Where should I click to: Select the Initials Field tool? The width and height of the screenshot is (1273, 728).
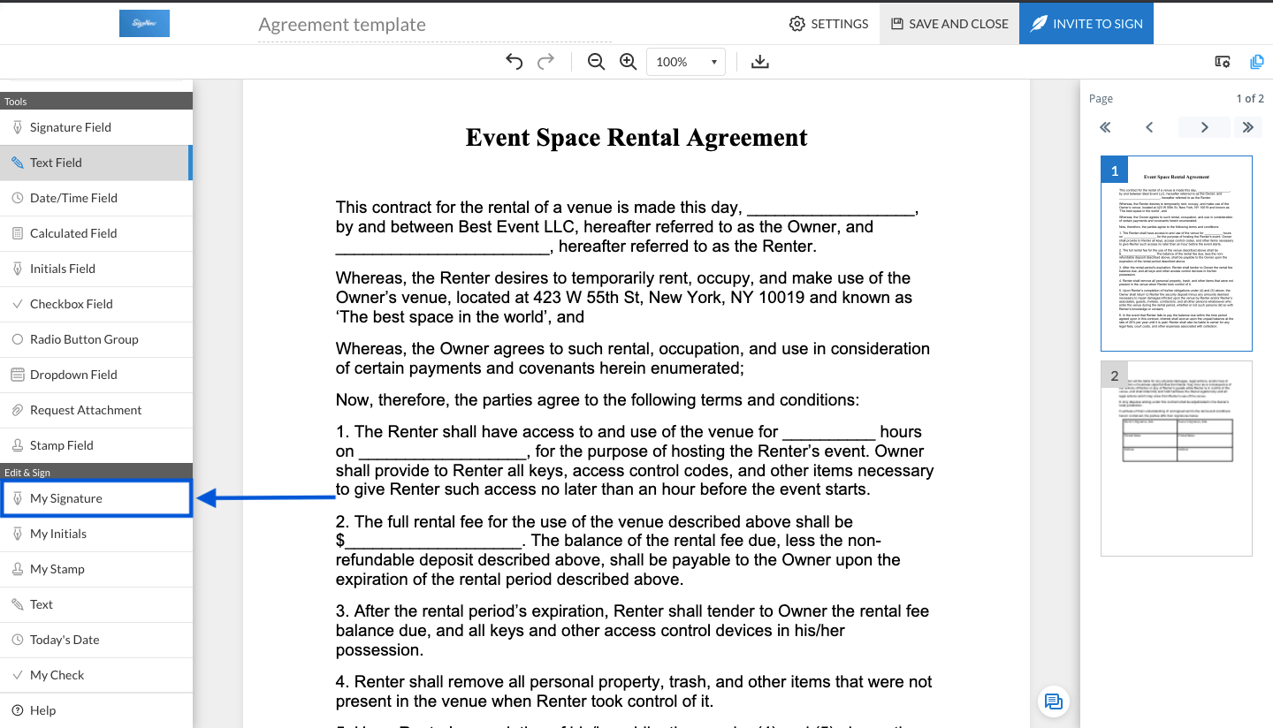tap(61, 268)
